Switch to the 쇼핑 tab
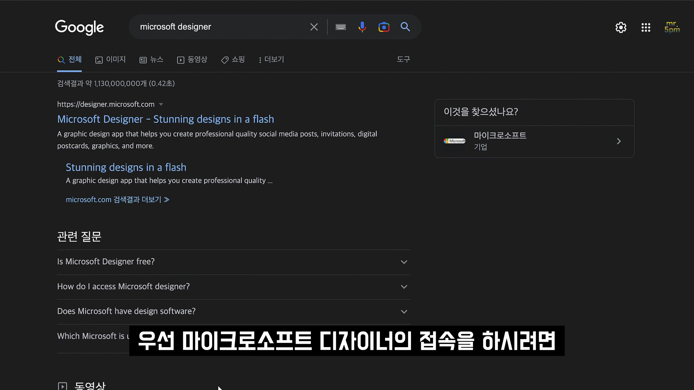694x390 pixels. tap(233, 60)
